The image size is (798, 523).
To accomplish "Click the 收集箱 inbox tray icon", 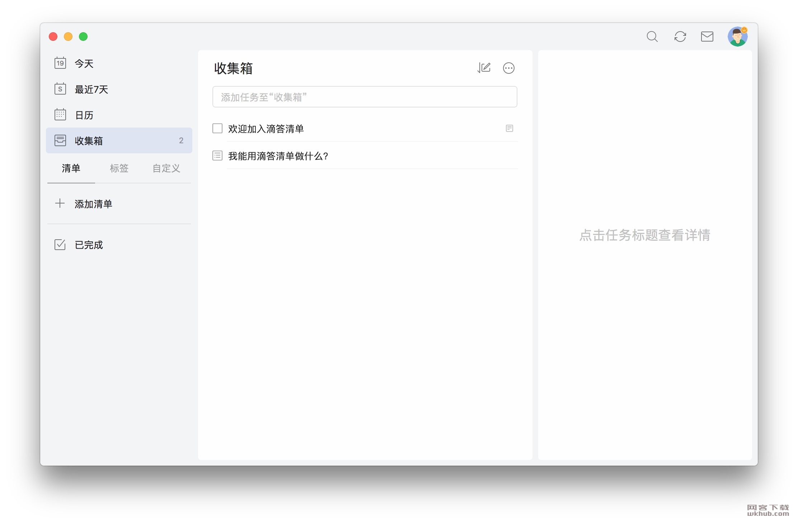I will (x=60, y=140).
